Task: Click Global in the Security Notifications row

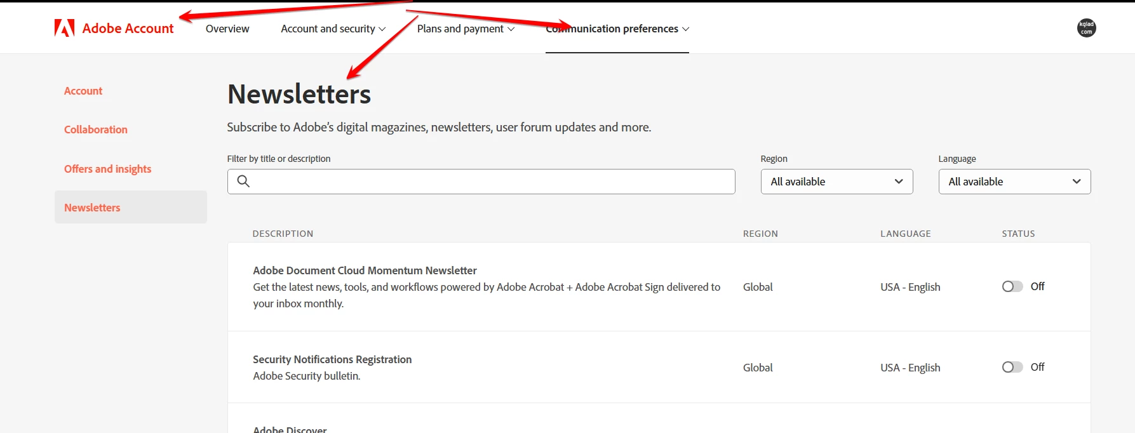Action: pyautogui.click(x=758, y=368)
